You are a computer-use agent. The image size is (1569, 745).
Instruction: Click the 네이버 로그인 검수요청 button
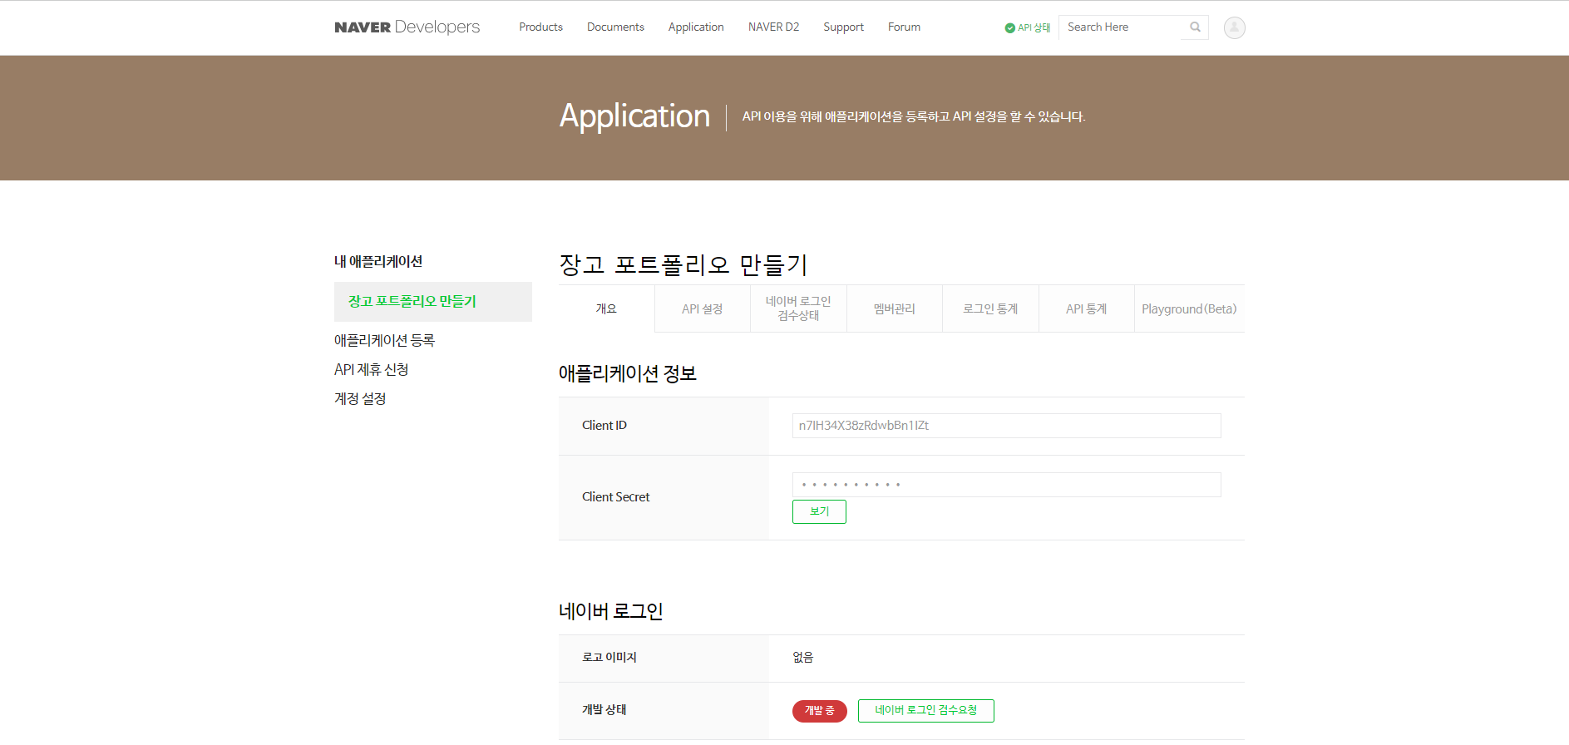925,711
